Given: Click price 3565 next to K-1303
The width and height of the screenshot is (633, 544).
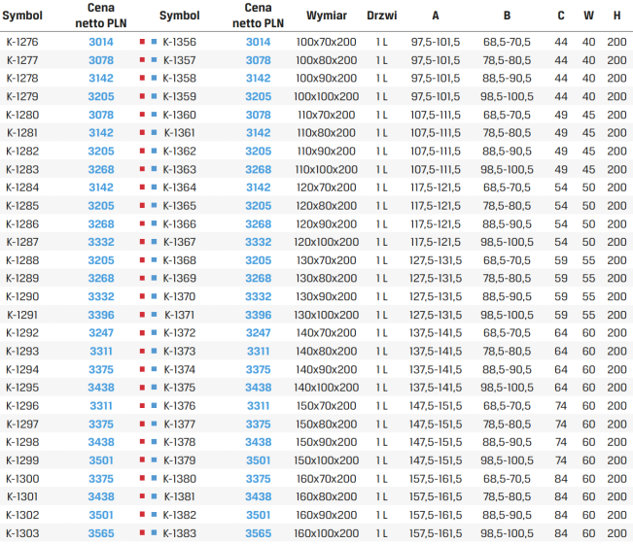Looking at the screenshot, I should 101,533.
